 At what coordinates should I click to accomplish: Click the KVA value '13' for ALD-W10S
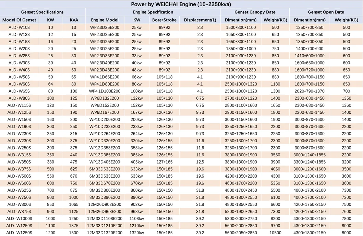point(74,27)
